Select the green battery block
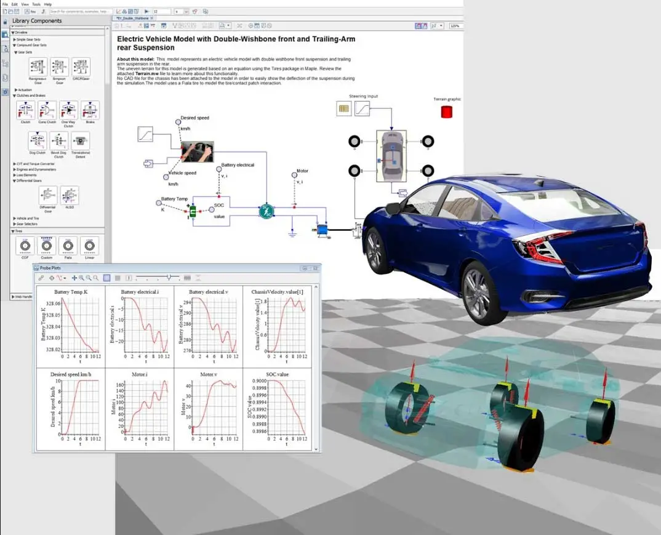This screenshot has height=535, width=661. click(x=193, y=211)
